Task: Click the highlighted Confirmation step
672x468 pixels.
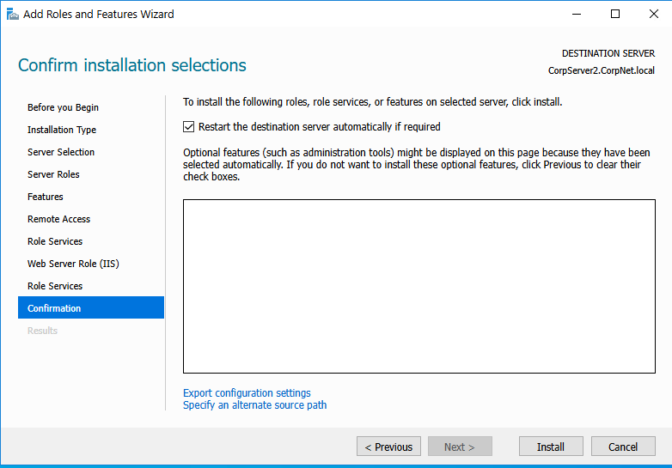Action: (x=54, y=308)
